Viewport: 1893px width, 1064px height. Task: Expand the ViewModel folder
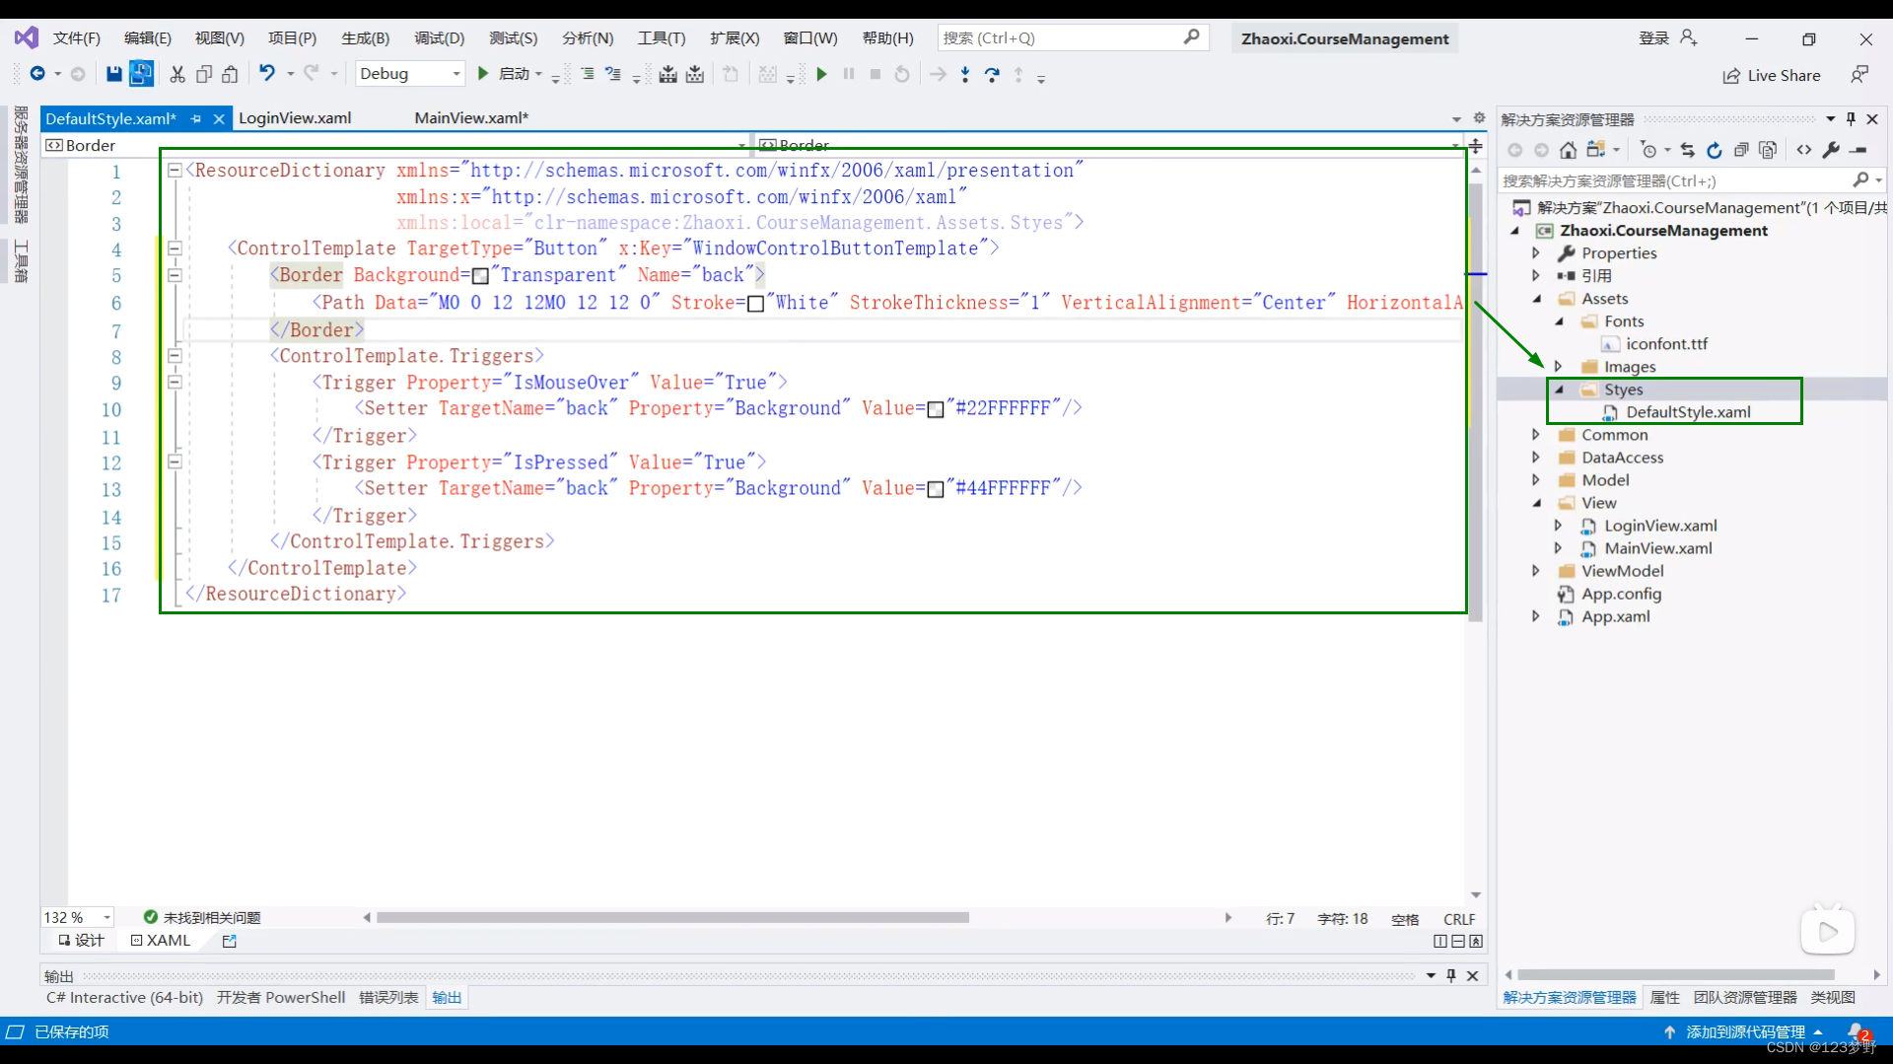pyautogui.click(x=1535, y=570)
